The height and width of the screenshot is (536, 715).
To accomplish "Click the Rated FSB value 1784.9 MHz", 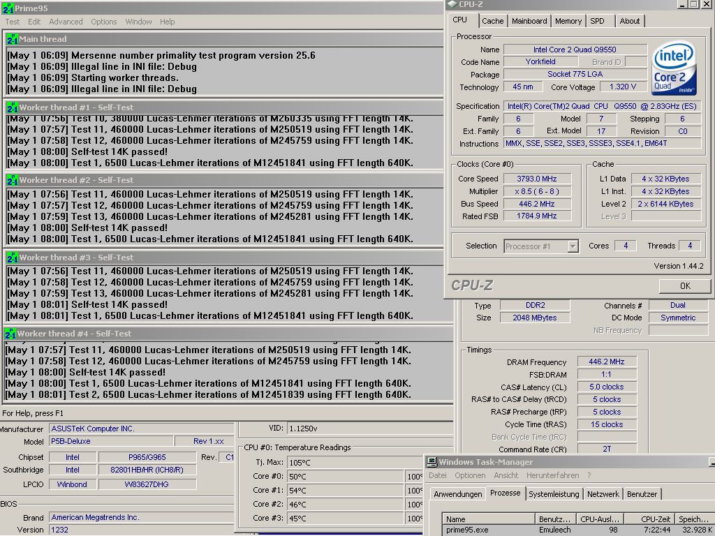I will coord(537,216).
